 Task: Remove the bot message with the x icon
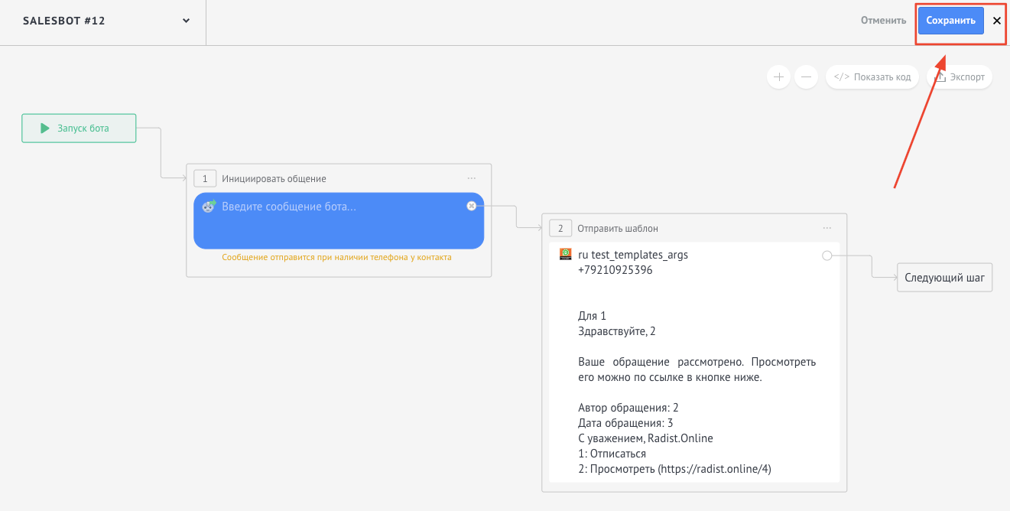[x=471, y=206]
